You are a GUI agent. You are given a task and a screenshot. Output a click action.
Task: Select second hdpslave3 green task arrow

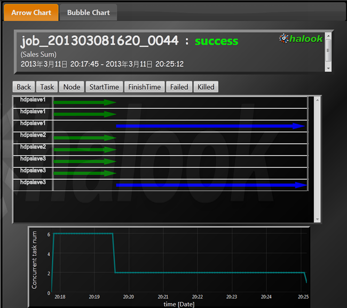pos(85,173)
